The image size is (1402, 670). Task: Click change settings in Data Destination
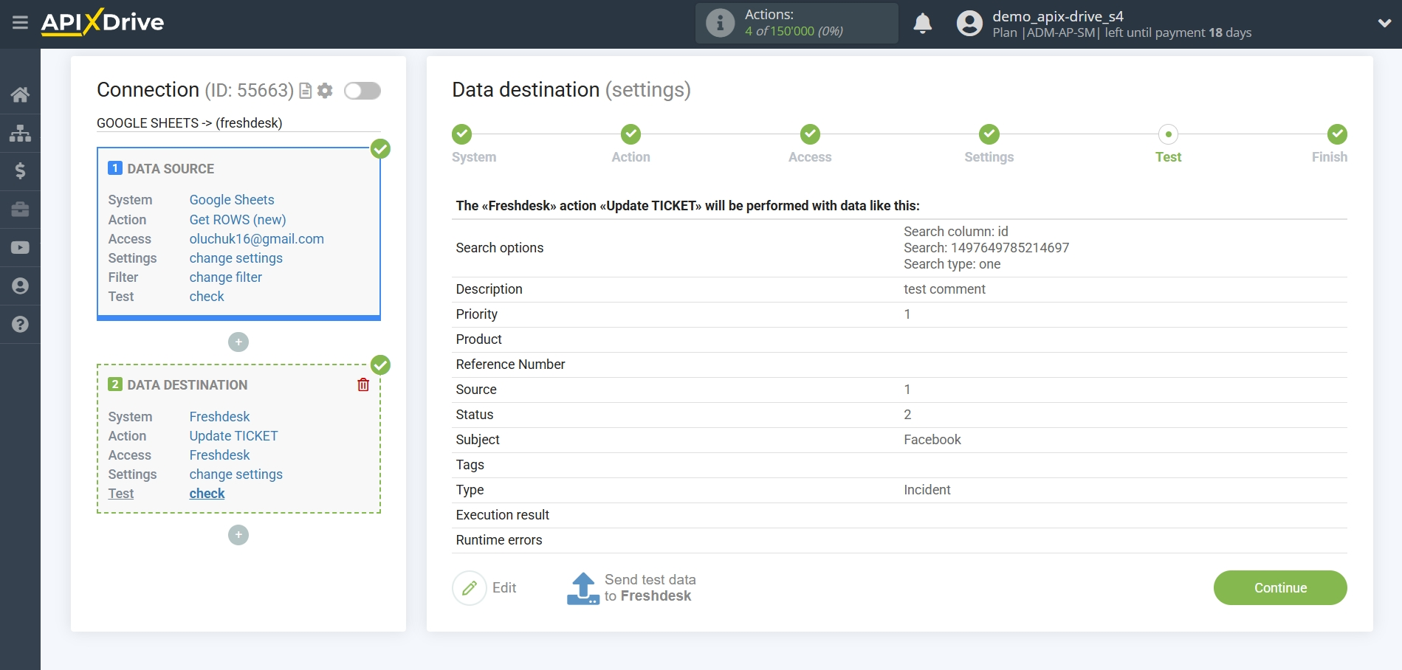pos(236,474)
